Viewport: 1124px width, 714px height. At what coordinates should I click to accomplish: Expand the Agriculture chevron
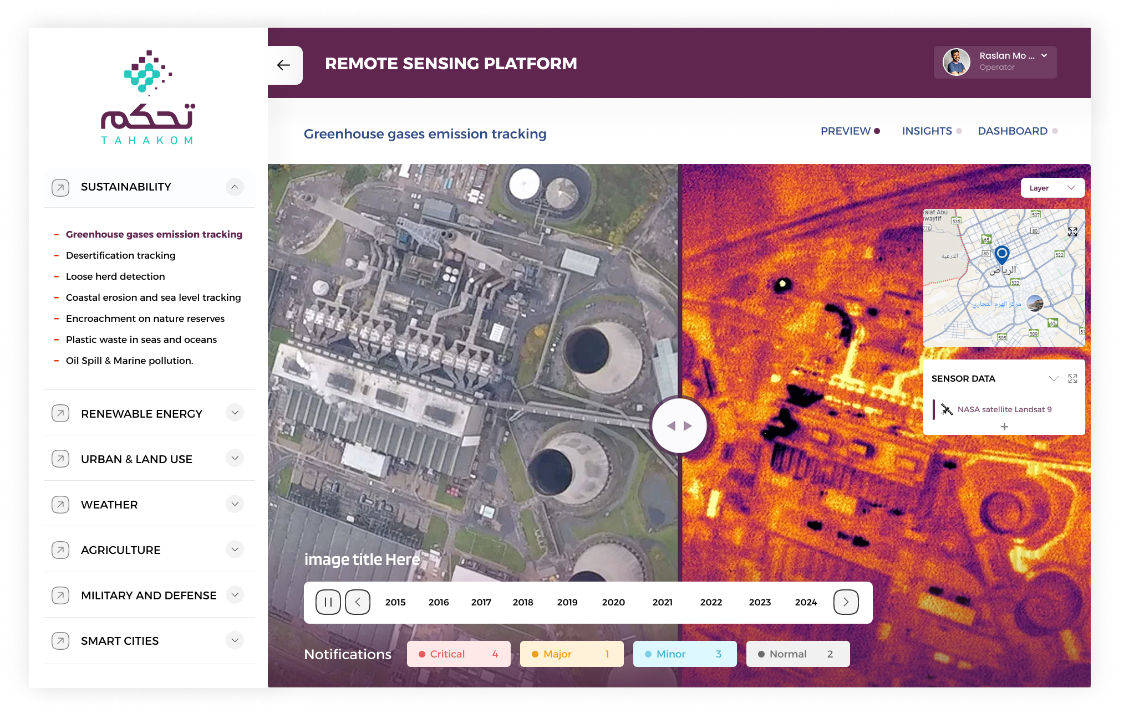pyautogui.click(x=235, y=549)
